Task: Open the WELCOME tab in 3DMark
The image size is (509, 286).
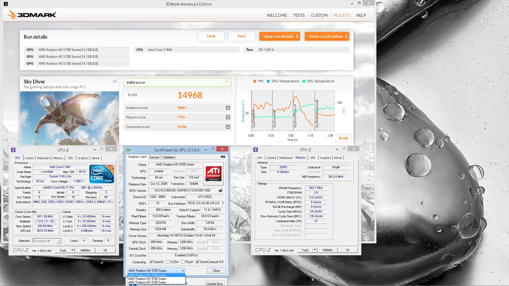Action: (x=277, y=15)
